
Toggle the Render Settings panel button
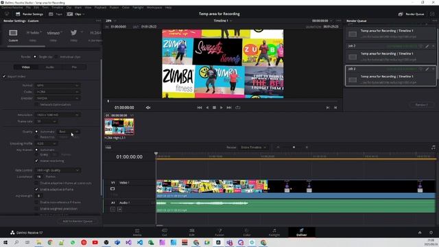(x=29, y=14)
